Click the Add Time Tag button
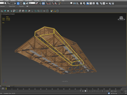Screen dimensions: 127x95 114,93
